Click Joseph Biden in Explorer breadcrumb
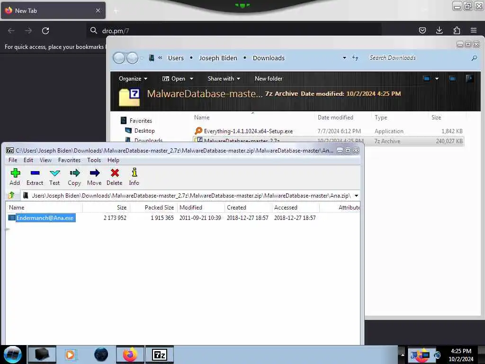Viewport: 485px width, 364px height. click(218, 58)
